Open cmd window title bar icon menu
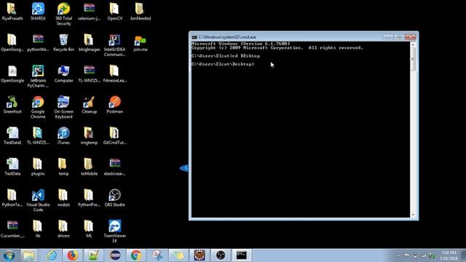466x262 pixels. pos(194,37)
